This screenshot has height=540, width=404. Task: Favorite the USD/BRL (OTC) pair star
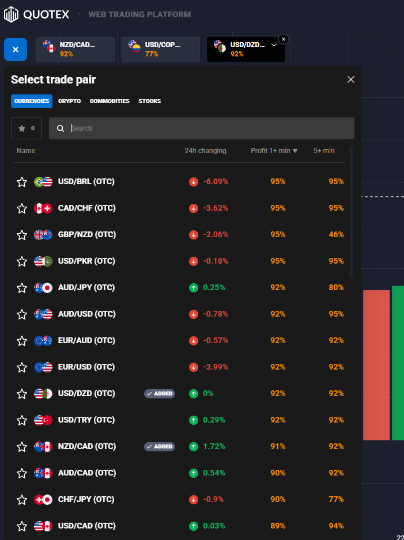22,182
